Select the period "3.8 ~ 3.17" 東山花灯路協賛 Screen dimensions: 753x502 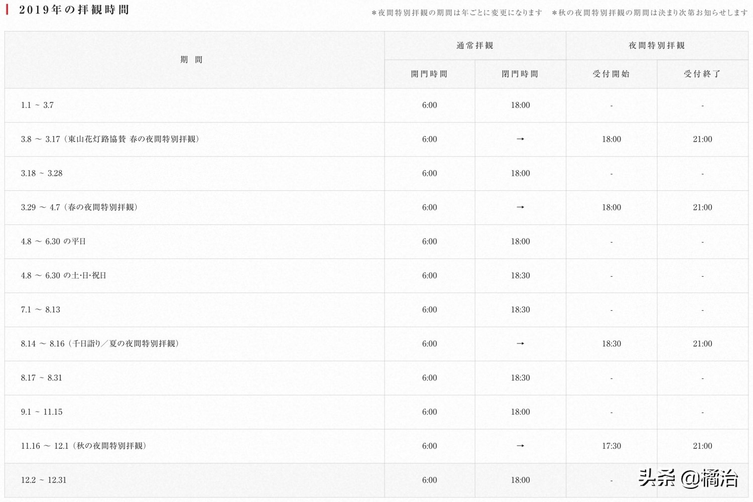[x=110, y=140]
